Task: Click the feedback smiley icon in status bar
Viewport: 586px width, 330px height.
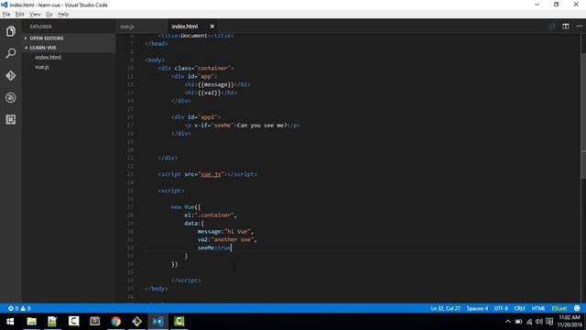Action: click(577, 308)
